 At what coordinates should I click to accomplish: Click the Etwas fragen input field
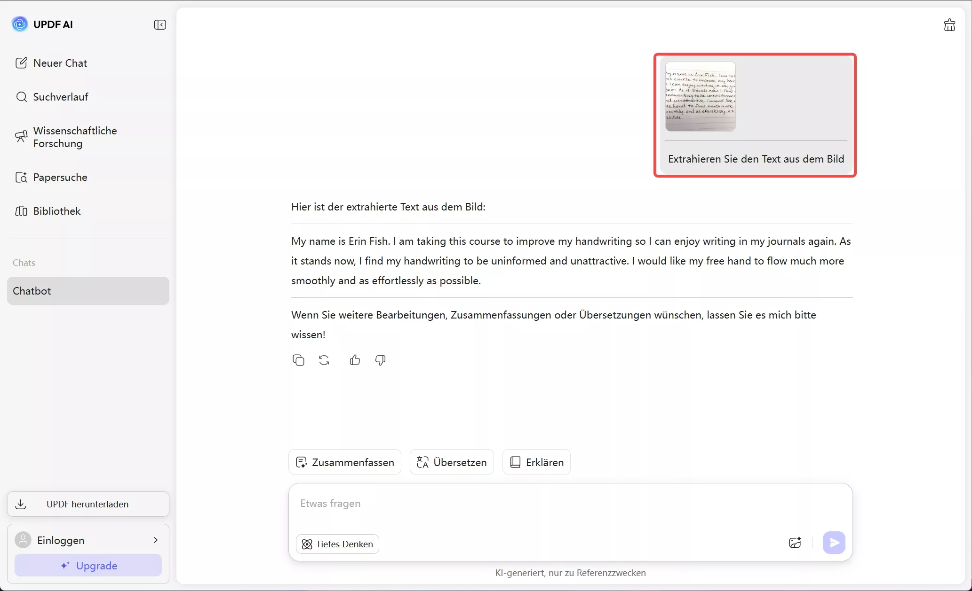click(470, 503)
